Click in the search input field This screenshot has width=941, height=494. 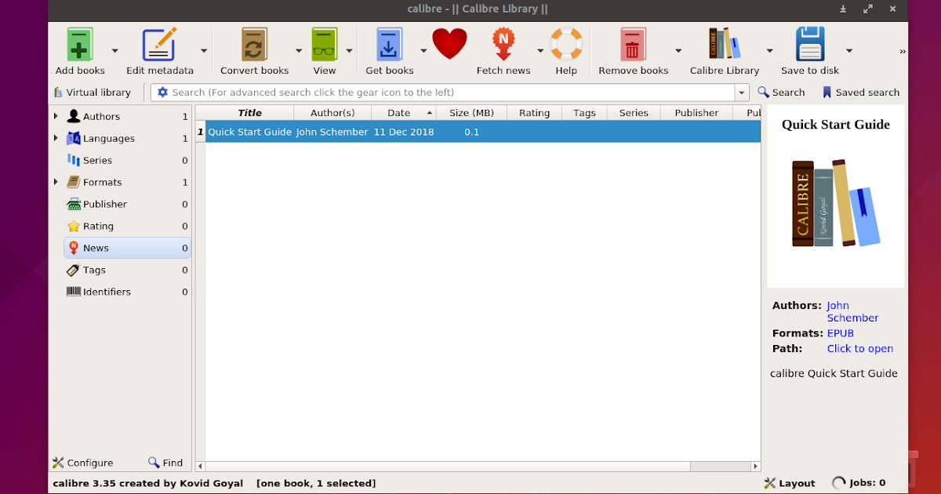tap(443, 93)
